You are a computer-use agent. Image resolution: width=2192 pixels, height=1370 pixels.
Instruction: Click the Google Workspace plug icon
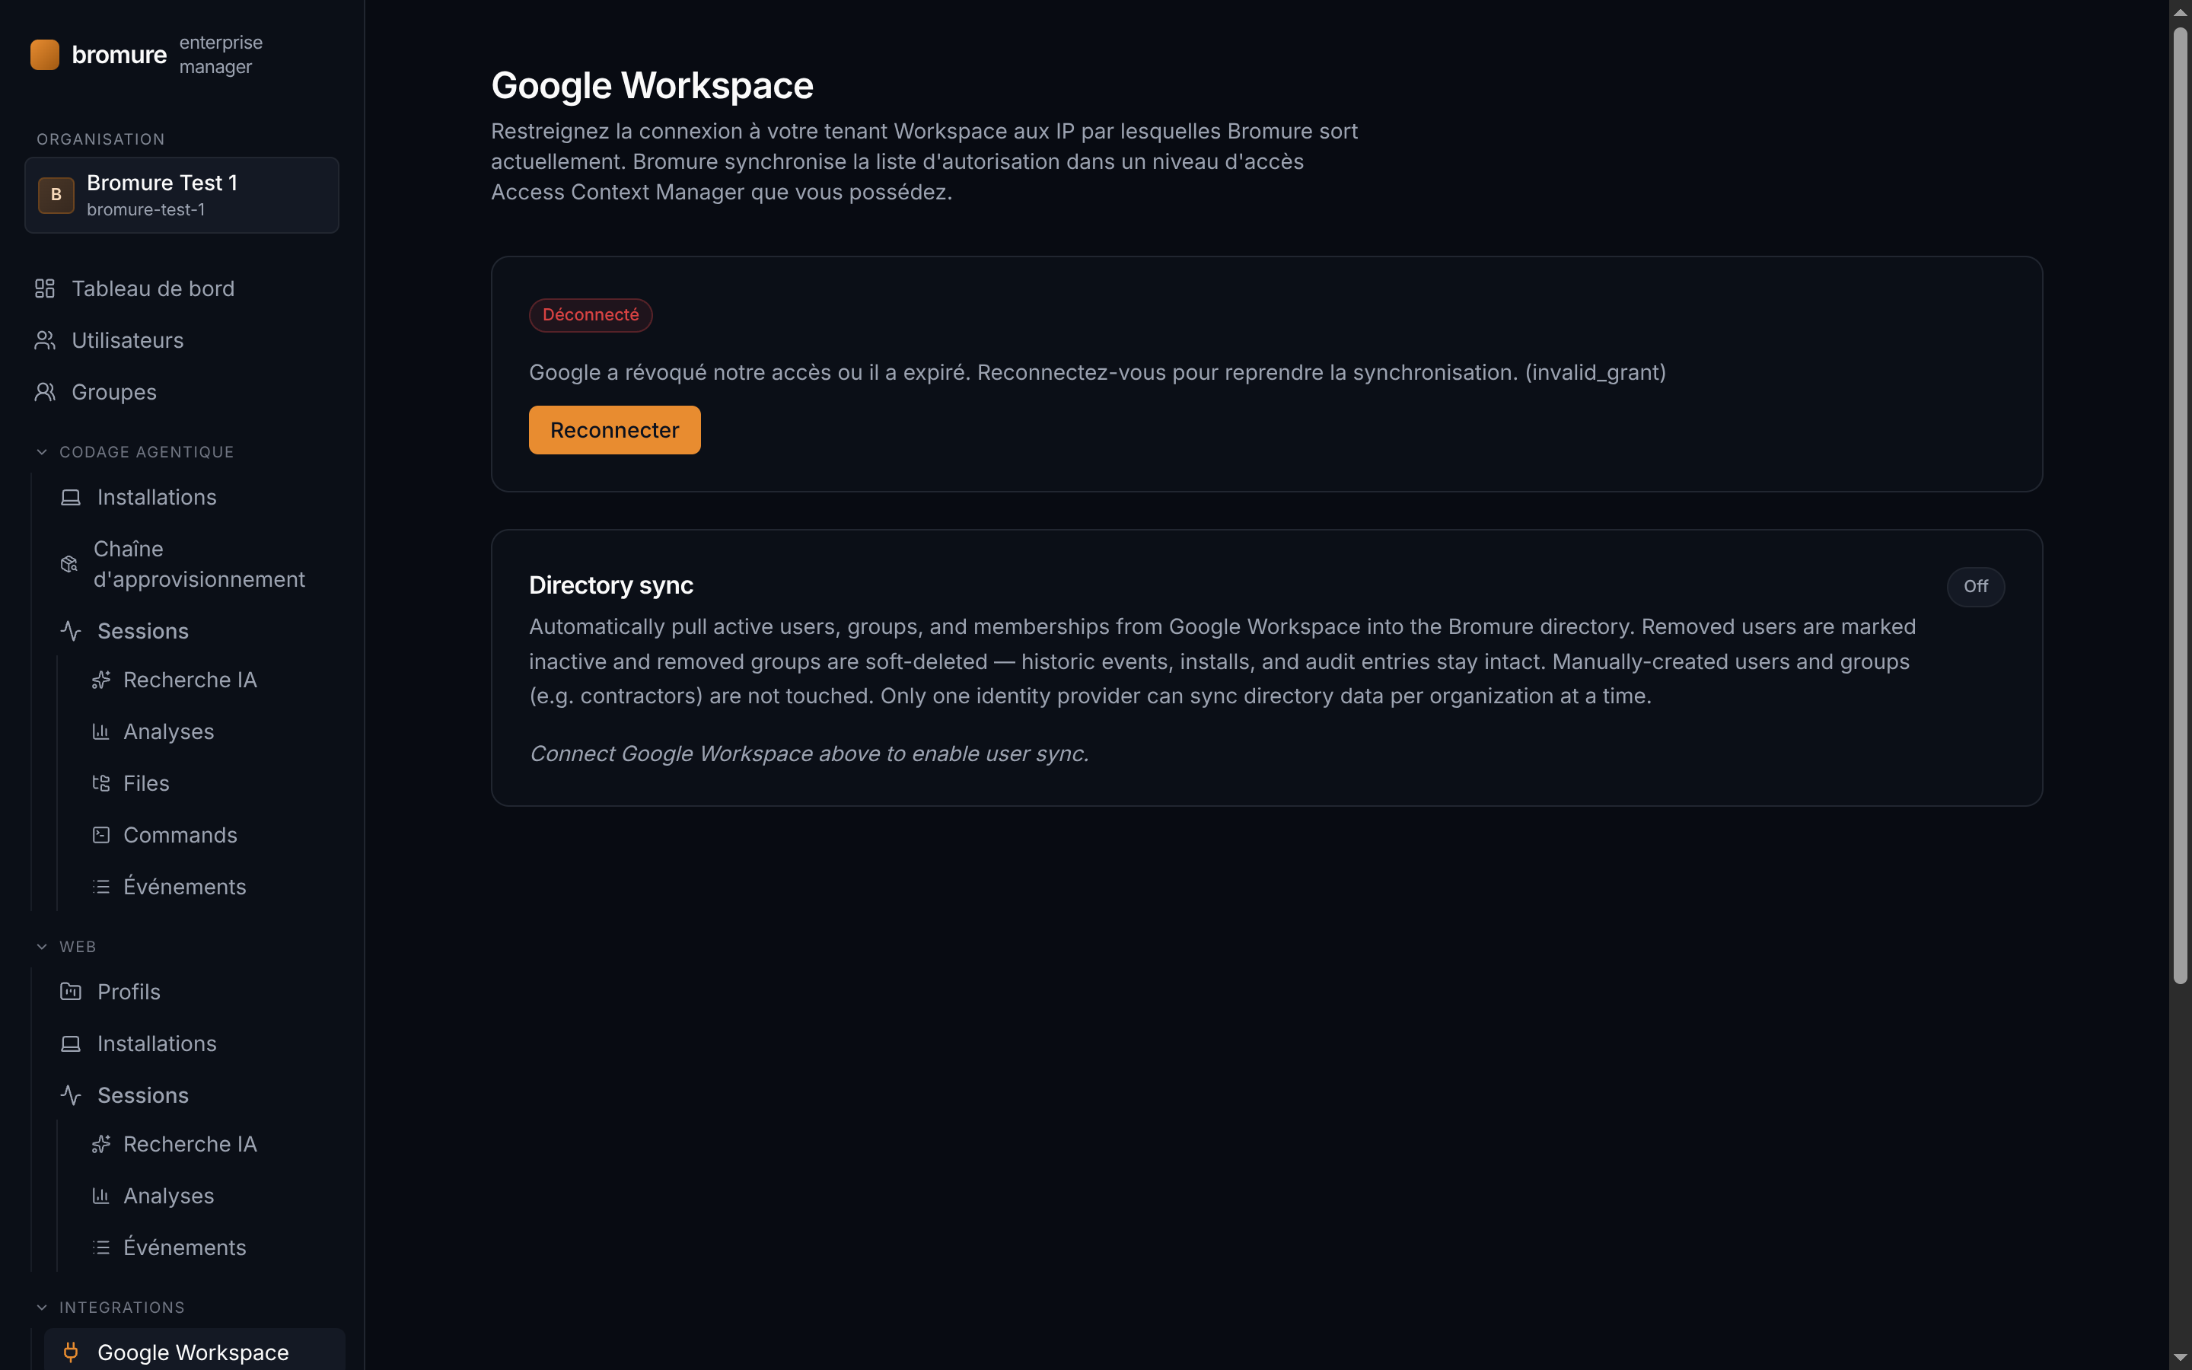(x=71, y=1352)
